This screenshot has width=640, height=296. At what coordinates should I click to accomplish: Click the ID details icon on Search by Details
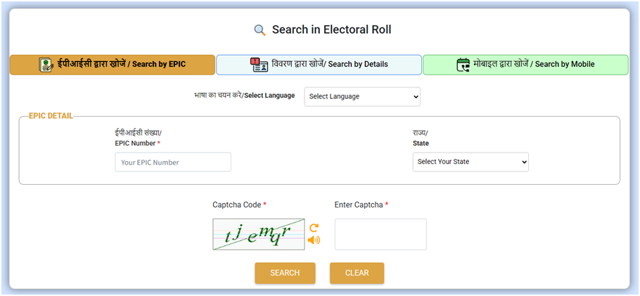[260, 65]
